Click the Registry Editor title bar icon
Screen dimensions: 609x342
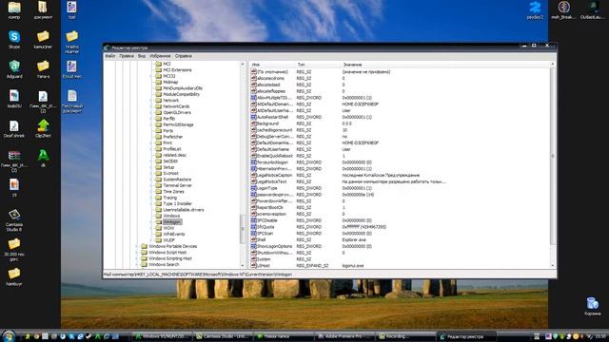pyautogui.click(x=107, y=47)
